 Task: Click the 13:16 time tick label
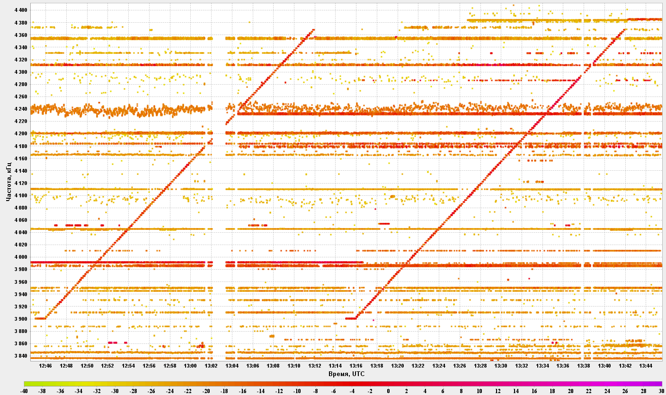(356, 366)
